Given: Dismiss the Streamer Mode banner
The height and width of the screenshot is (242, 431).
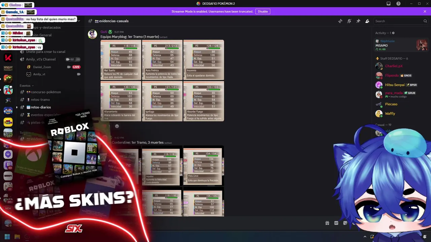Looking at the screenshot, I should pos(425,11).
